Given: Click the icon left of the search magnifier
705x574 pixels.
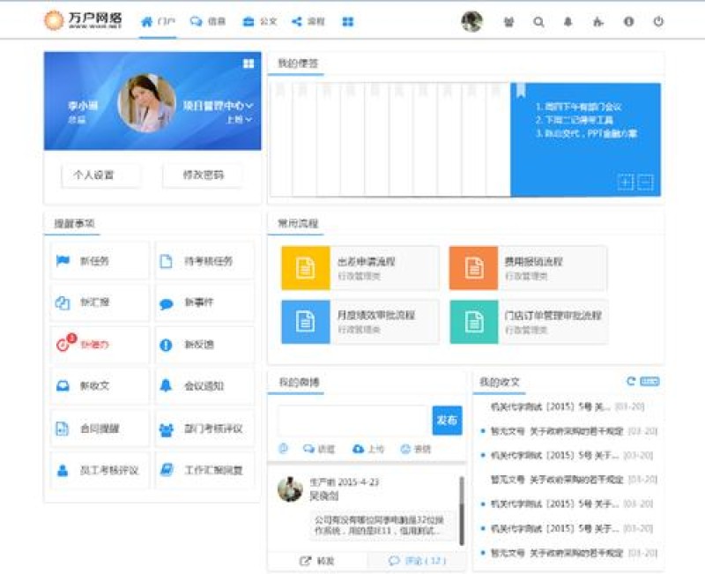Looking at the screenshot, I should 508,21.
